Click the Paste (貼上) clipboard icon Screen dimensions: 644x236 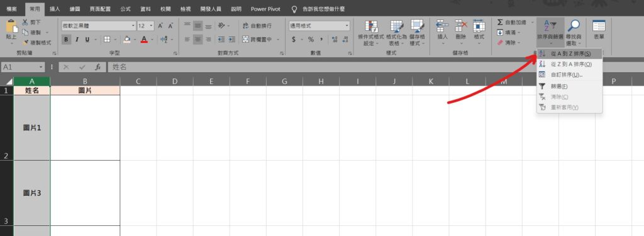tap(11, 26)
